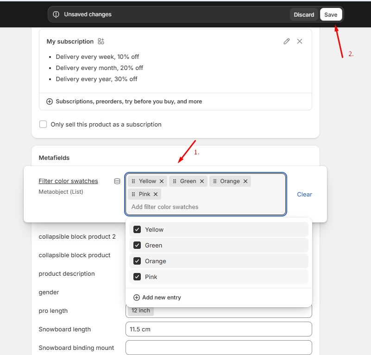Click the database icon next to Filter color swatches

[117, 181]
